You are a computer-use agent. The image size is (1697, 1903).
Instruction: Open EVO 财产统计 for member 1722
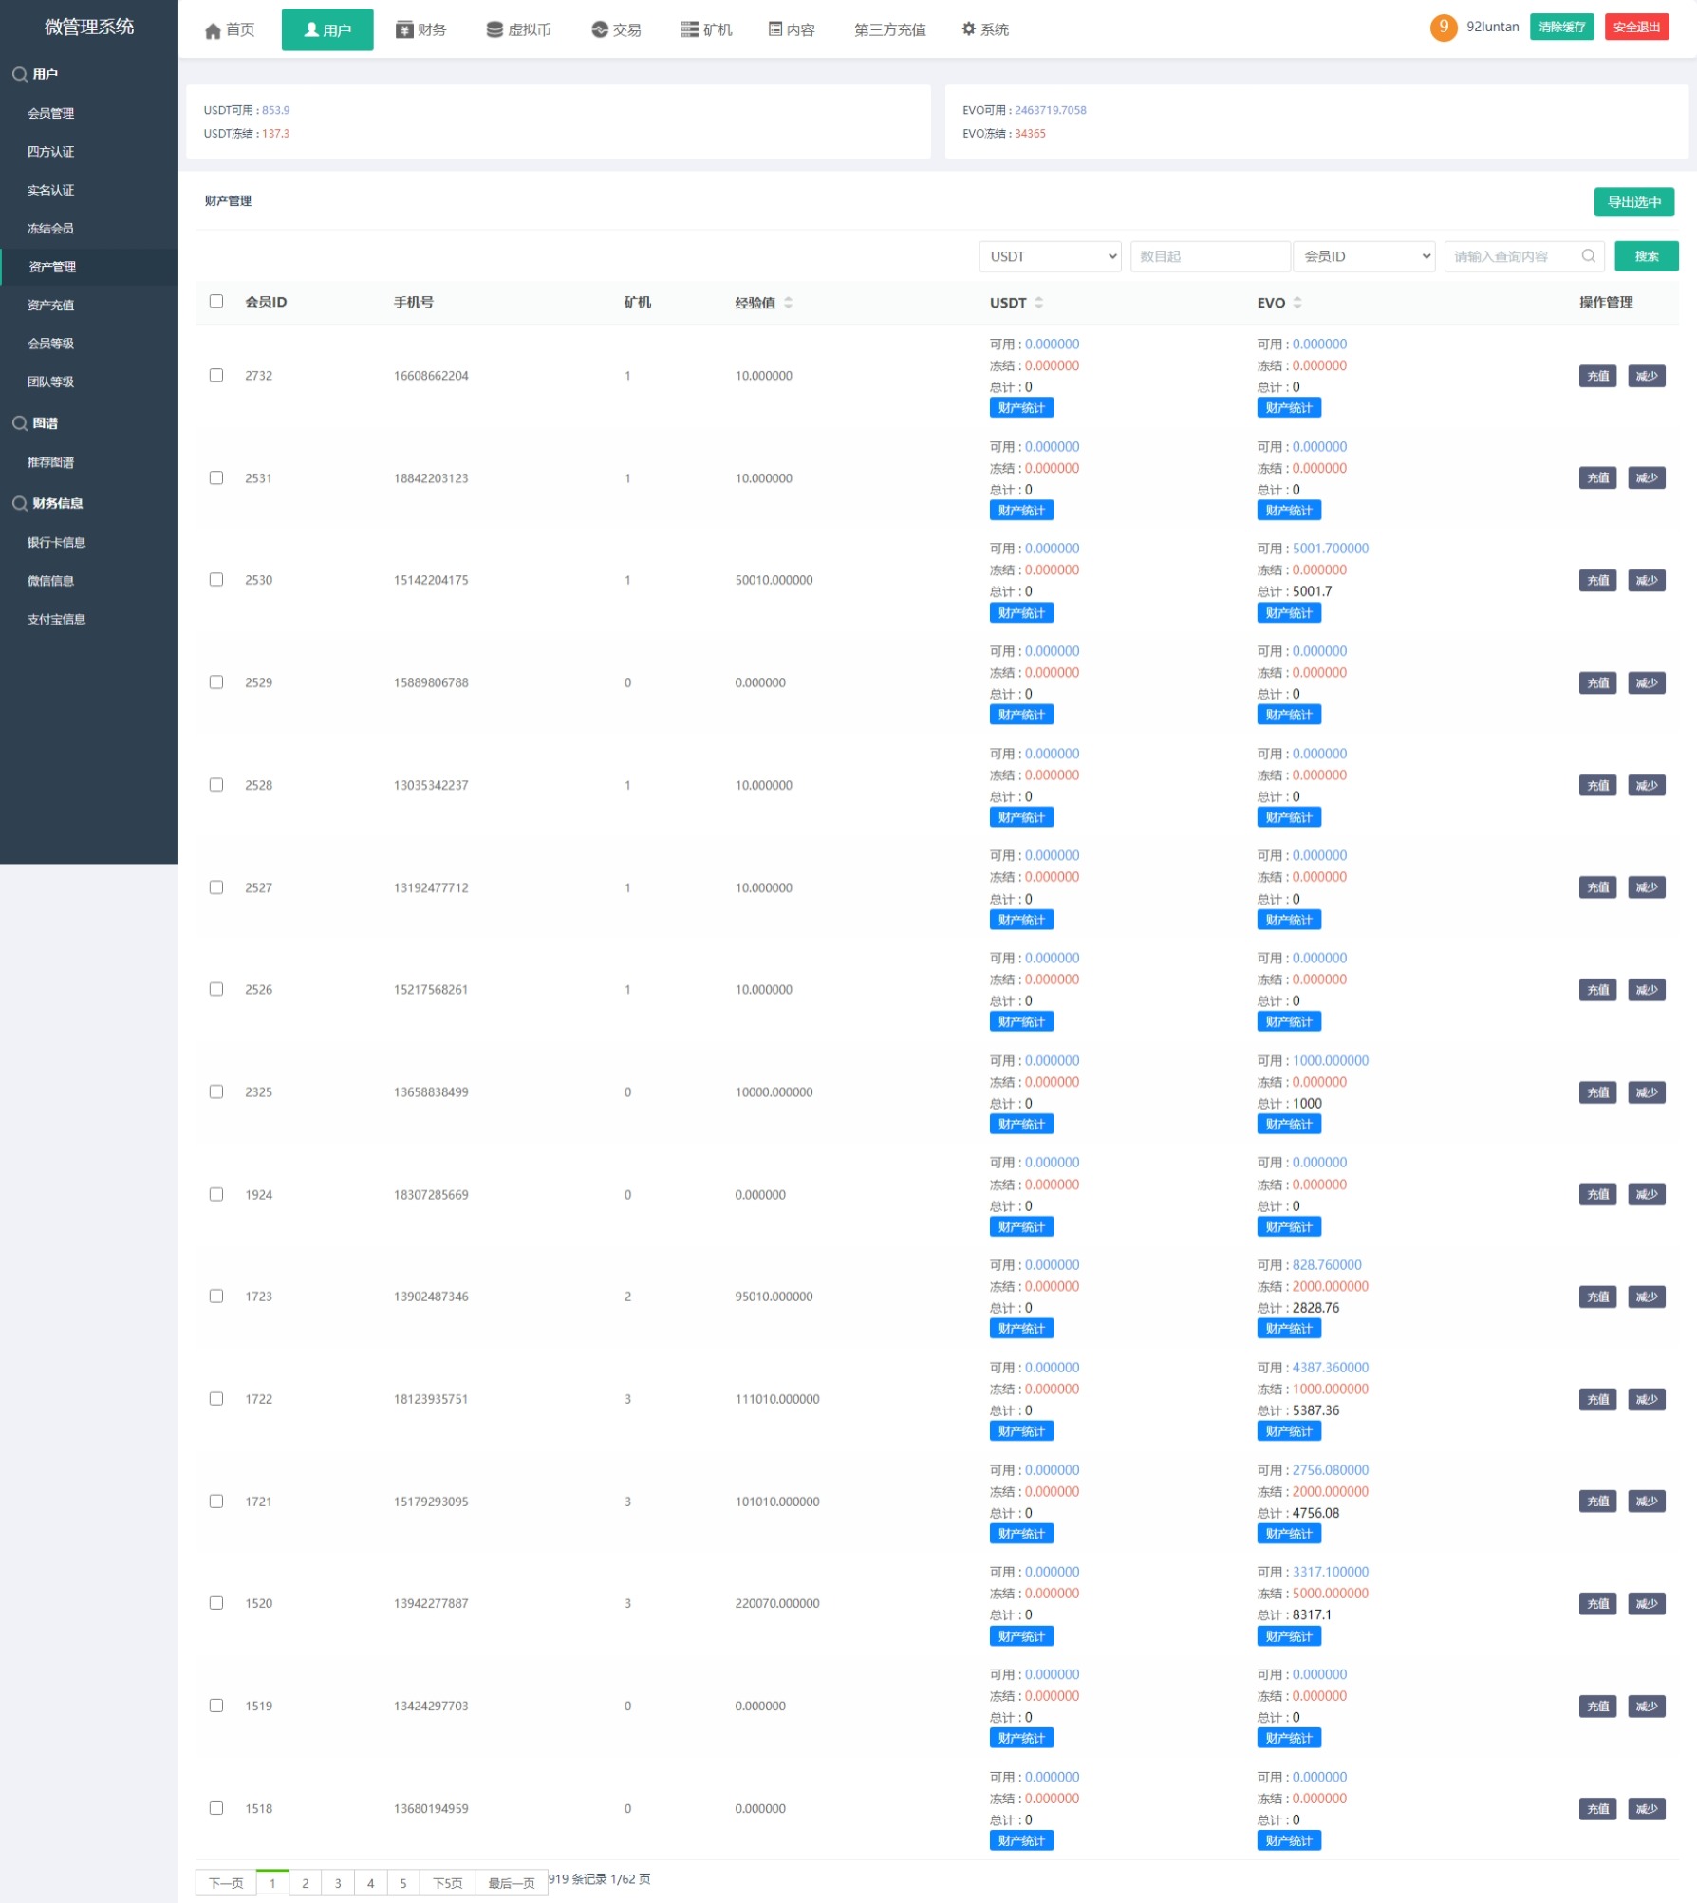(x=1289, y=1431)
